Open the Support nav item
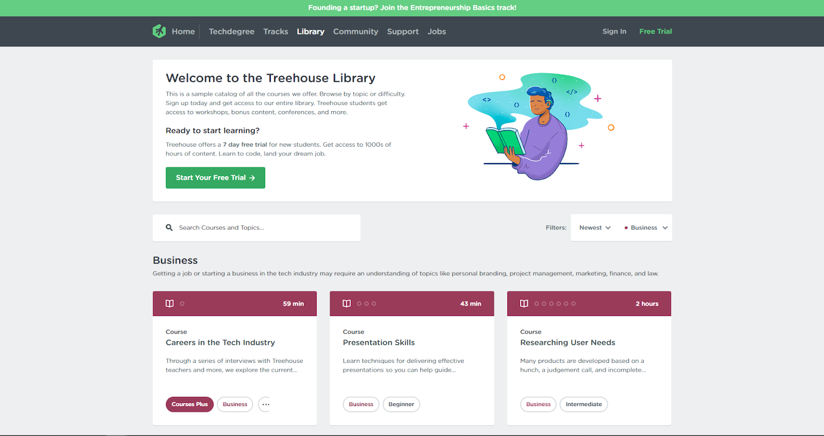This screenshot has height=436, width=824. (x=403, y=31)
